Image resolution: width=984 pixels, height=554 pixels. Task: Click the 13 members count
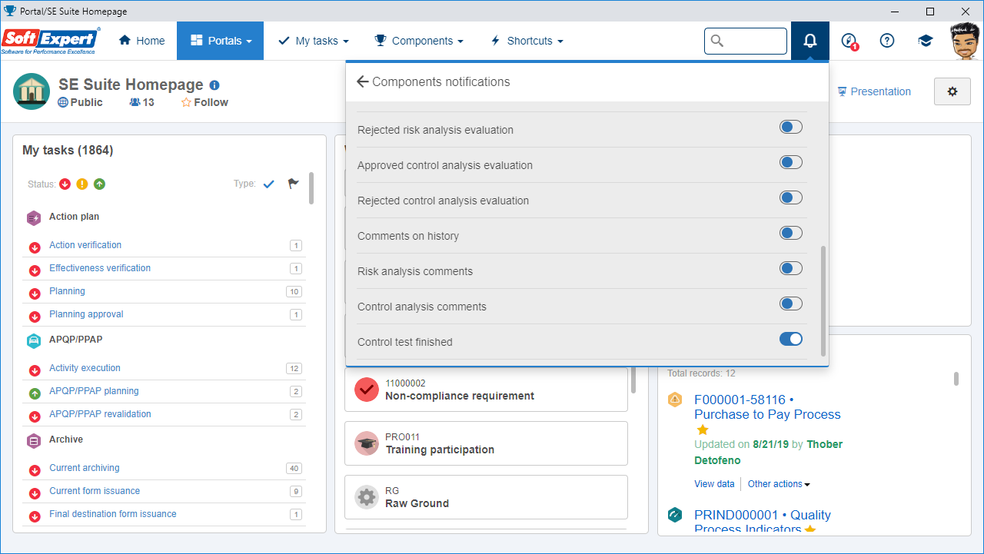pyautogui.click(x=142, y=102)
